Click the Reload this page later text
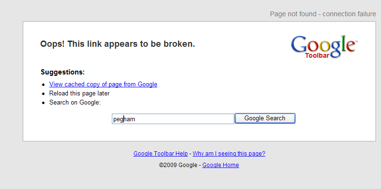The width and height of the screenshot is (381, 189). (x=79, y=94)
